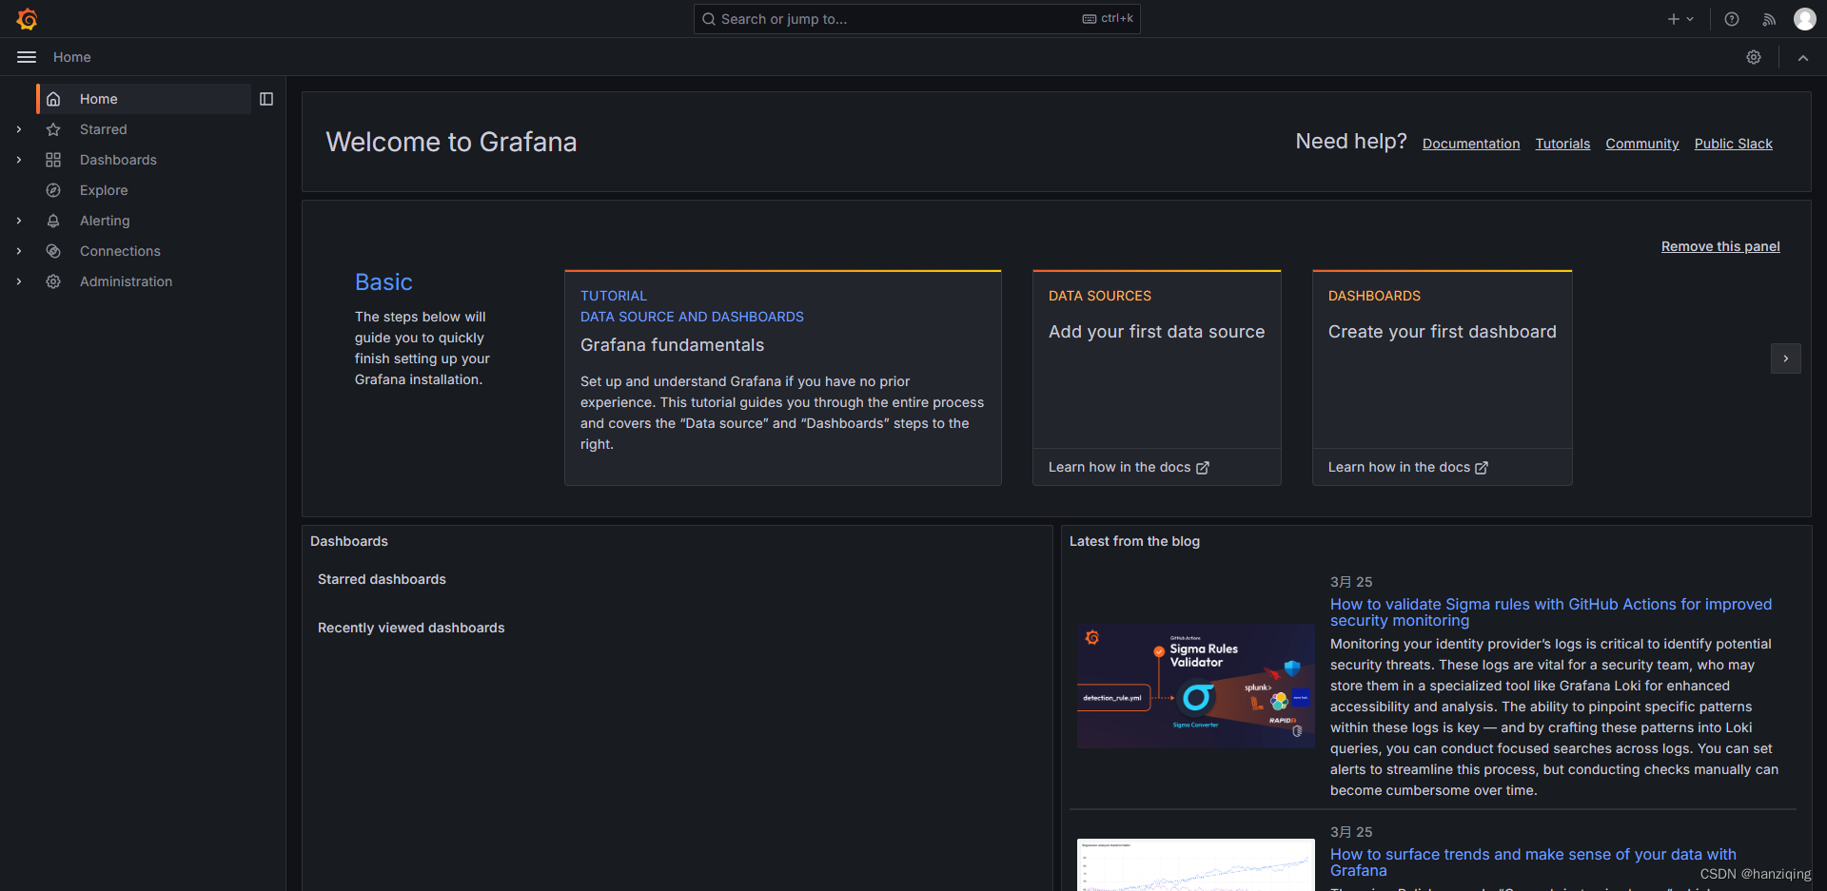
Task: Select Home in the sidebar menu
Action: (144, 99)
